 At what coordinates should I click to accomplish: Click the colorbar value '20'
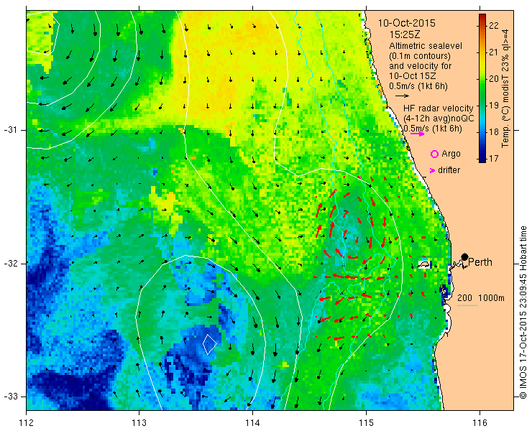(494, 79)
